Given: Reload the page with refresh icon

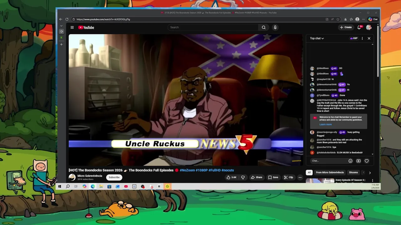Looking at the screenshot, I should click(x=67, y=19).
